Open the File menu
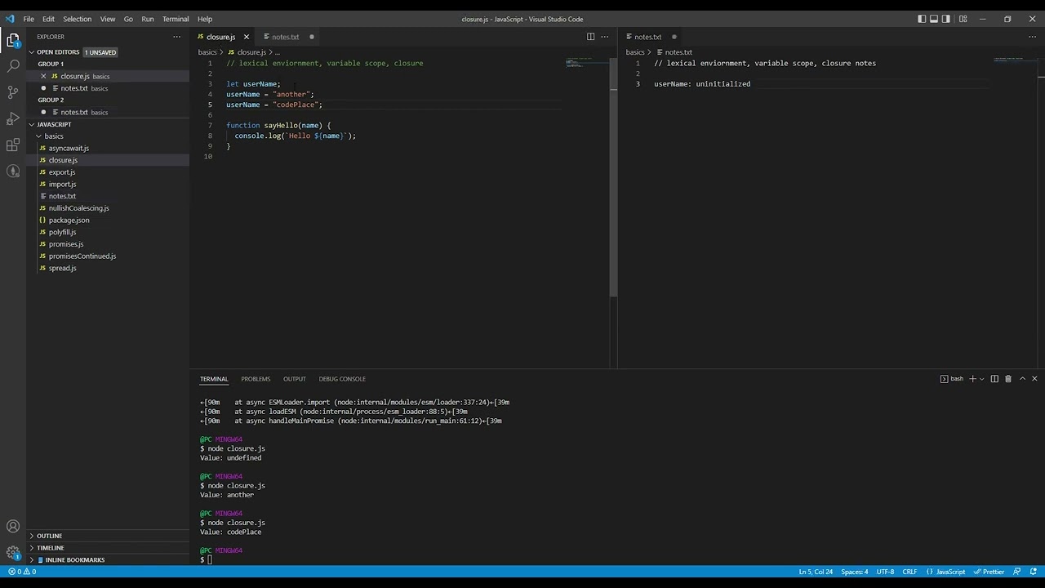Image resolution: width=1045 pixels, height=588 pixels. pos(29,19)
